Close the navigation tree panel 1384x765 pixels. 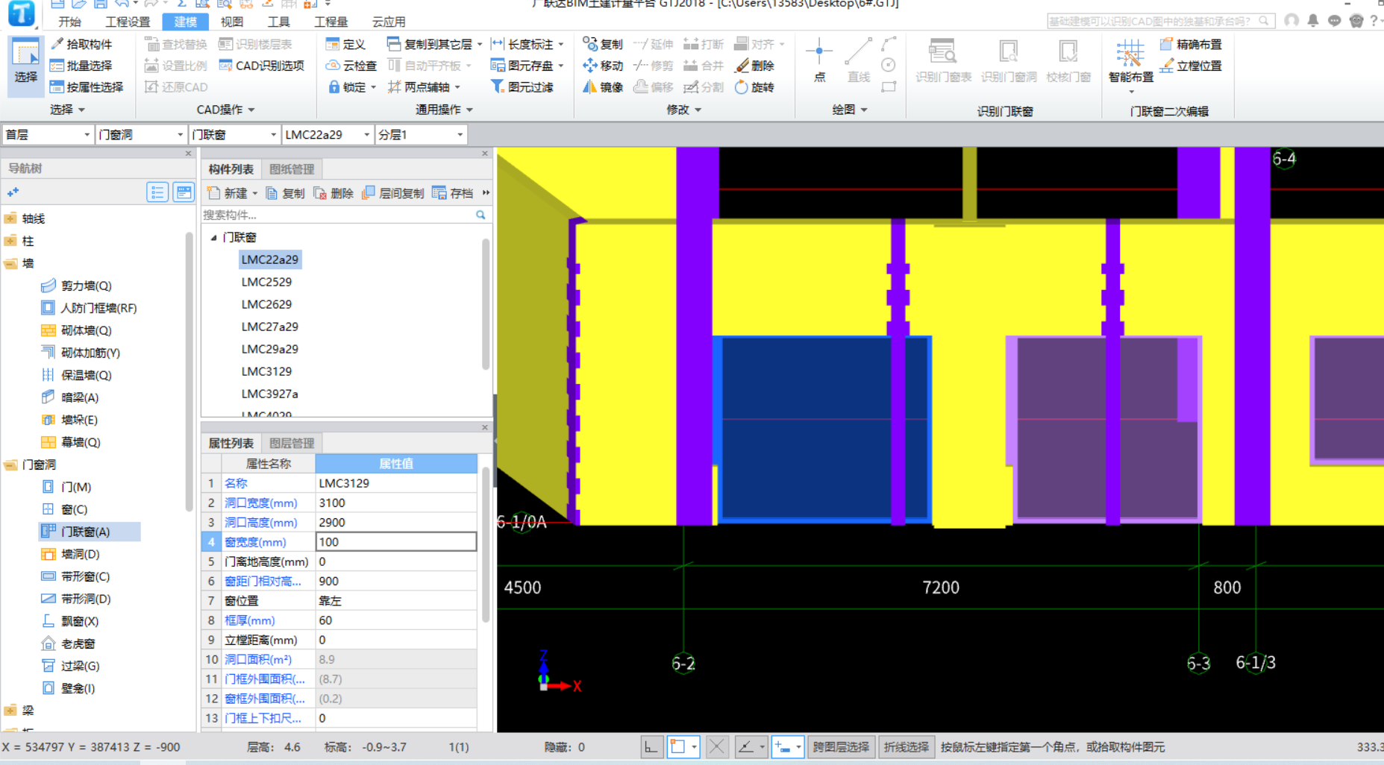[x=188, y=154]
